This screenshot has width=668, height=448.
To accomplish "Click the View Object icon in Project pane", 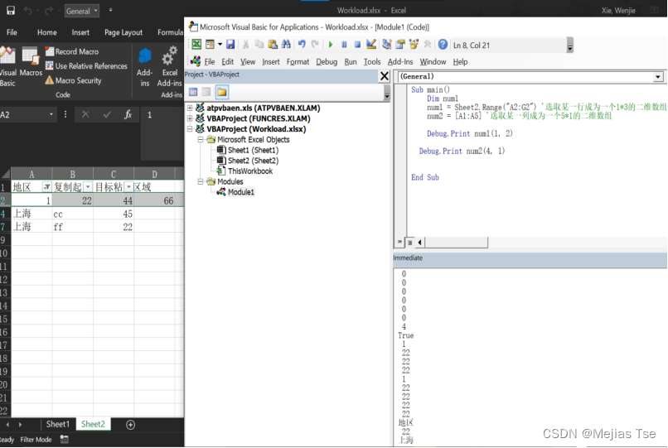I will click(206, 92).
